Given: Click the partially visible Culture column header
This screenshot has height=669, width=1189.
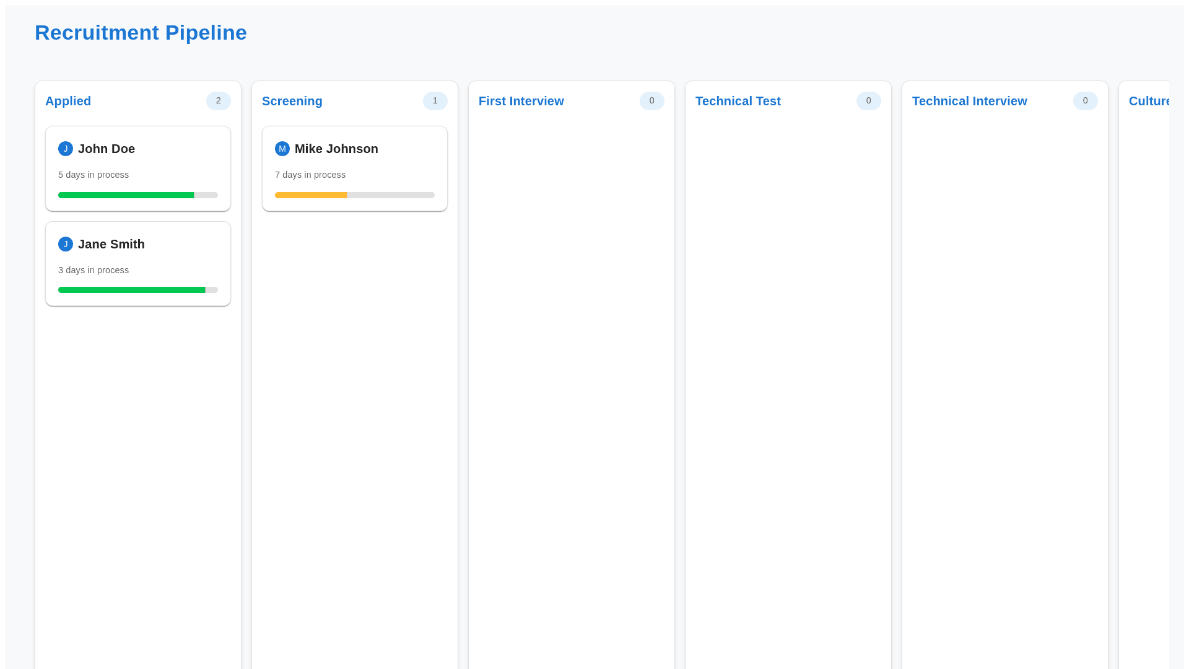Looking at the screenshot, I should pyautogui.click(x=1149, y=101).
